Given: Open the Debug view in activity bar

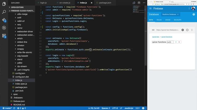Looking at the screenshot, I should [4, 28].
